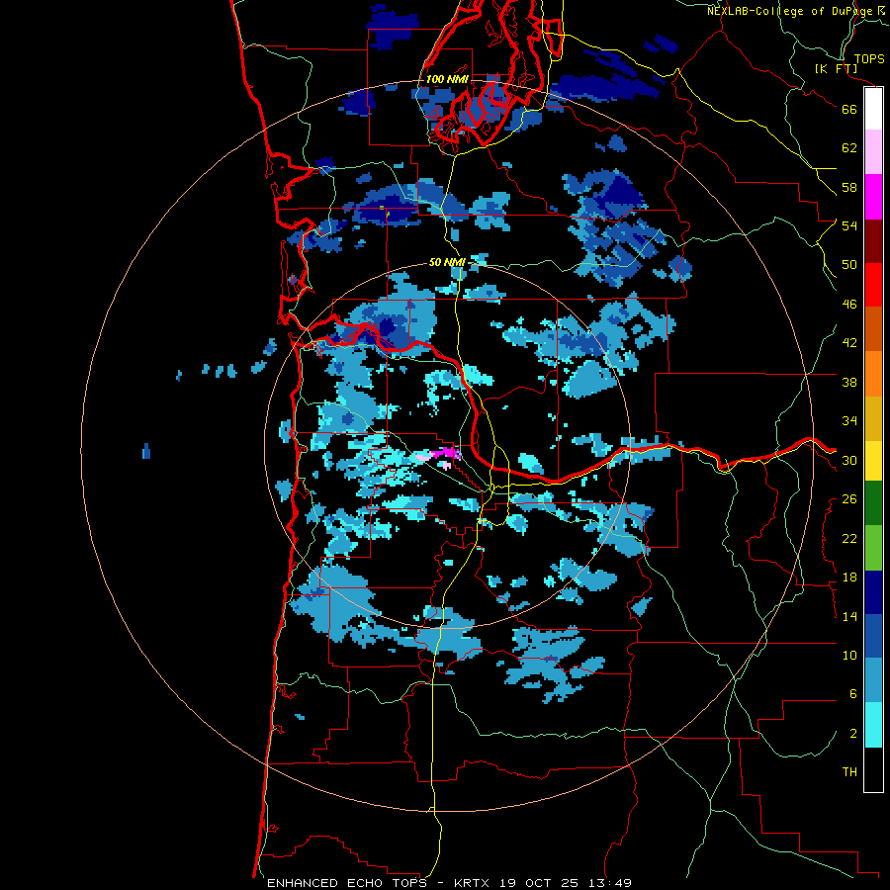Click the legend value "66"
The image size is (890, 890).
click(x=849, y=109)
